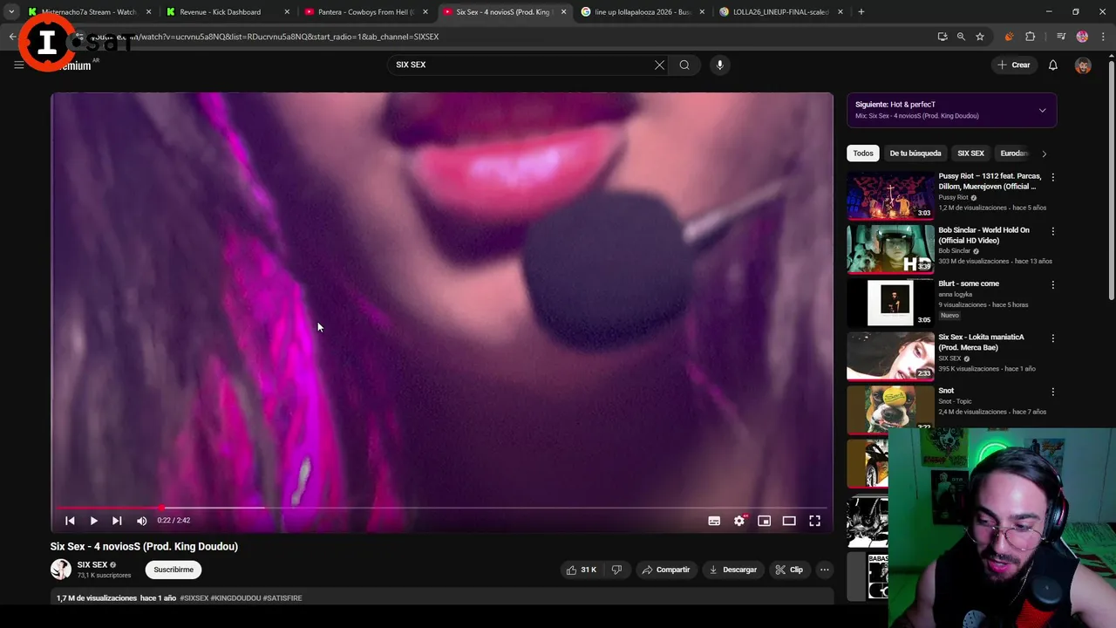The height and width of the screenshot is (628, 1116).
Task: Open options menu for Lokita maniaticA video
Action: tap(1052, 338)
